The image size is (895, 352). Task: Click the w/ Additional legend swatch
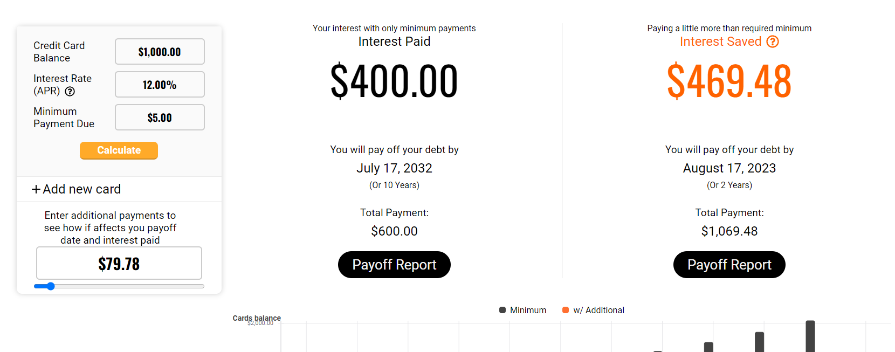pyautogui.click(x=565, y=310)
